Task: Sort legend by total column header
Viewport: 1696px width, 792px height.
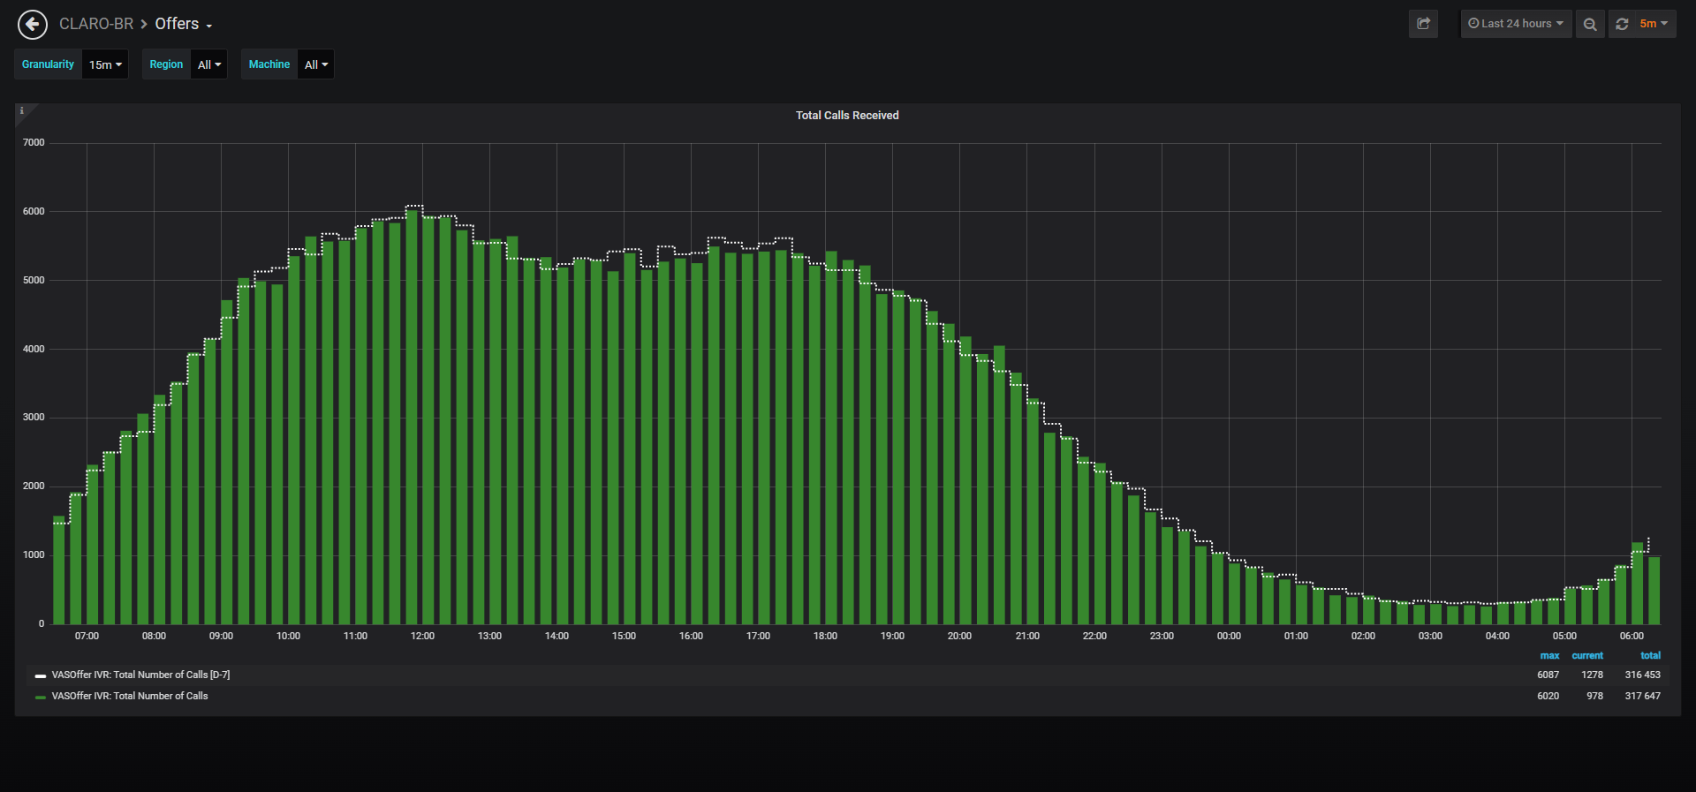Action: pos(1650,655)
